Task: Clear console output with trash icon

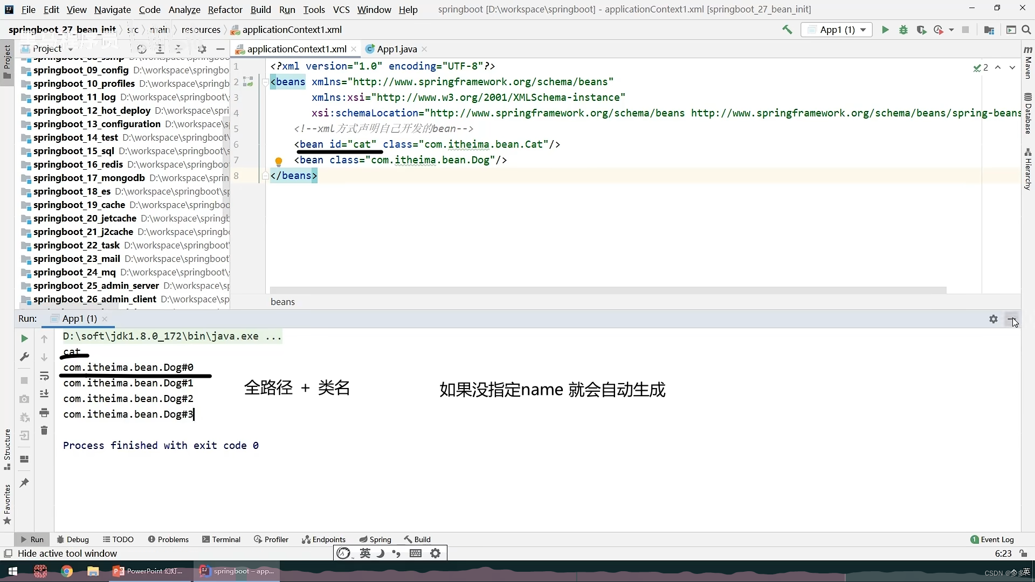Action: click(x=44, y=431)
